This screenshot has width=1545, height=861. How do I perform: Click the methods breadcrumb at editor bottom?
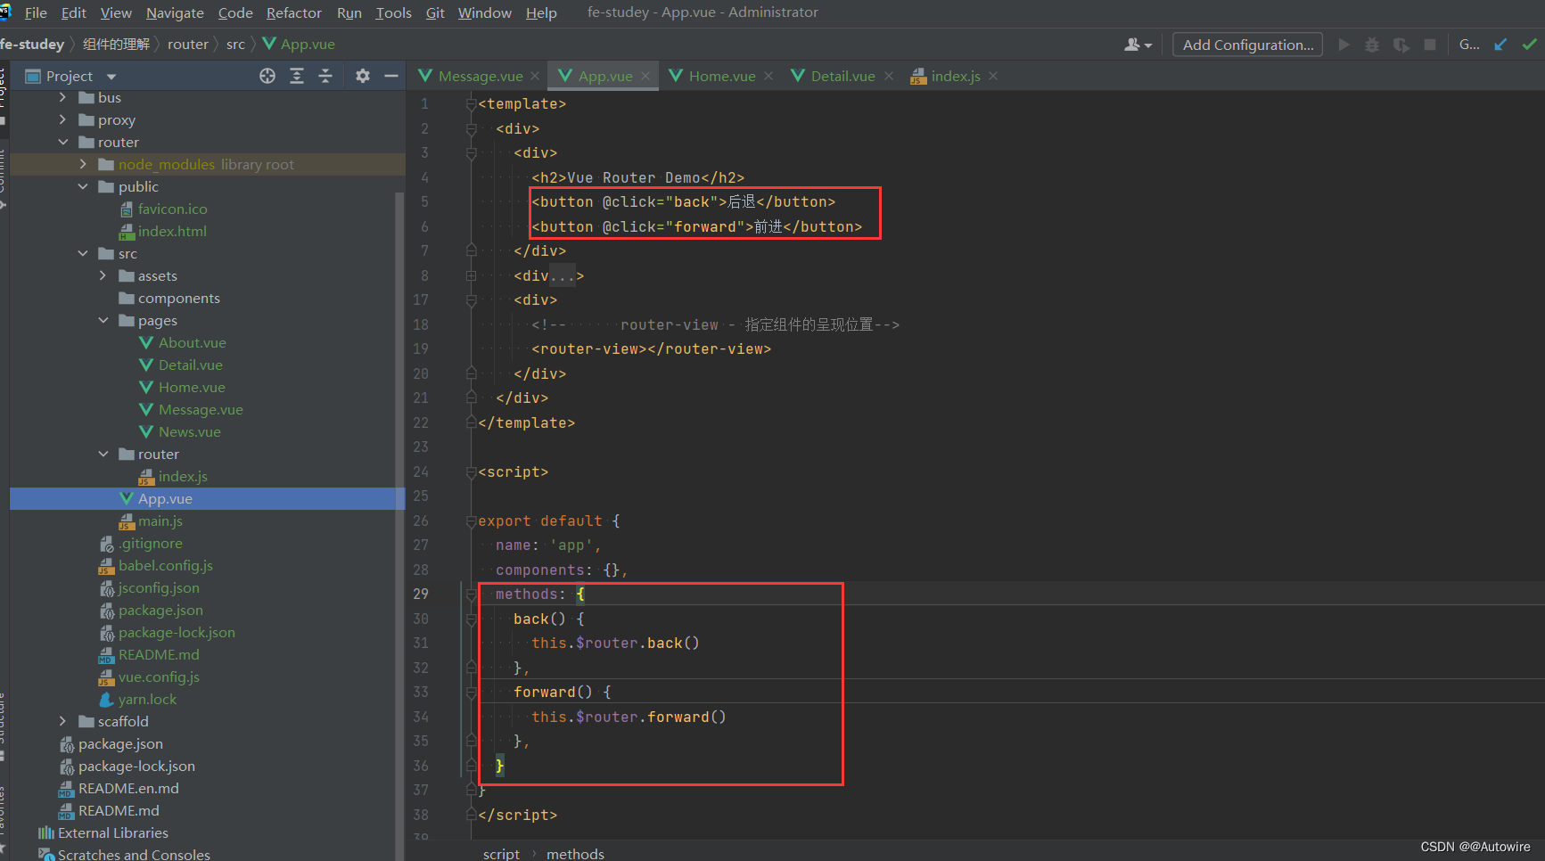point(575,854)
